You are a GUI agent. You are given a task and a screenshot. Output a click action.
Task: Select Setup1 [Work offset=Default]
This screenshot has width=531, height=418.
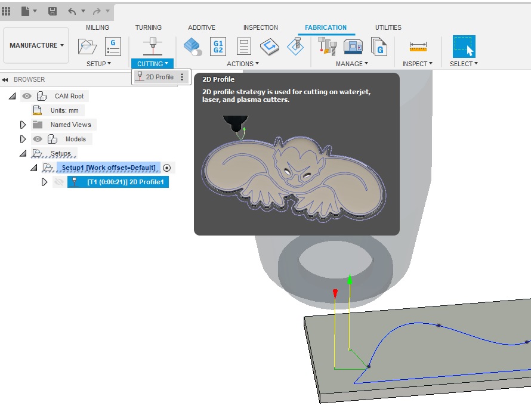click(x=109, y=168)
